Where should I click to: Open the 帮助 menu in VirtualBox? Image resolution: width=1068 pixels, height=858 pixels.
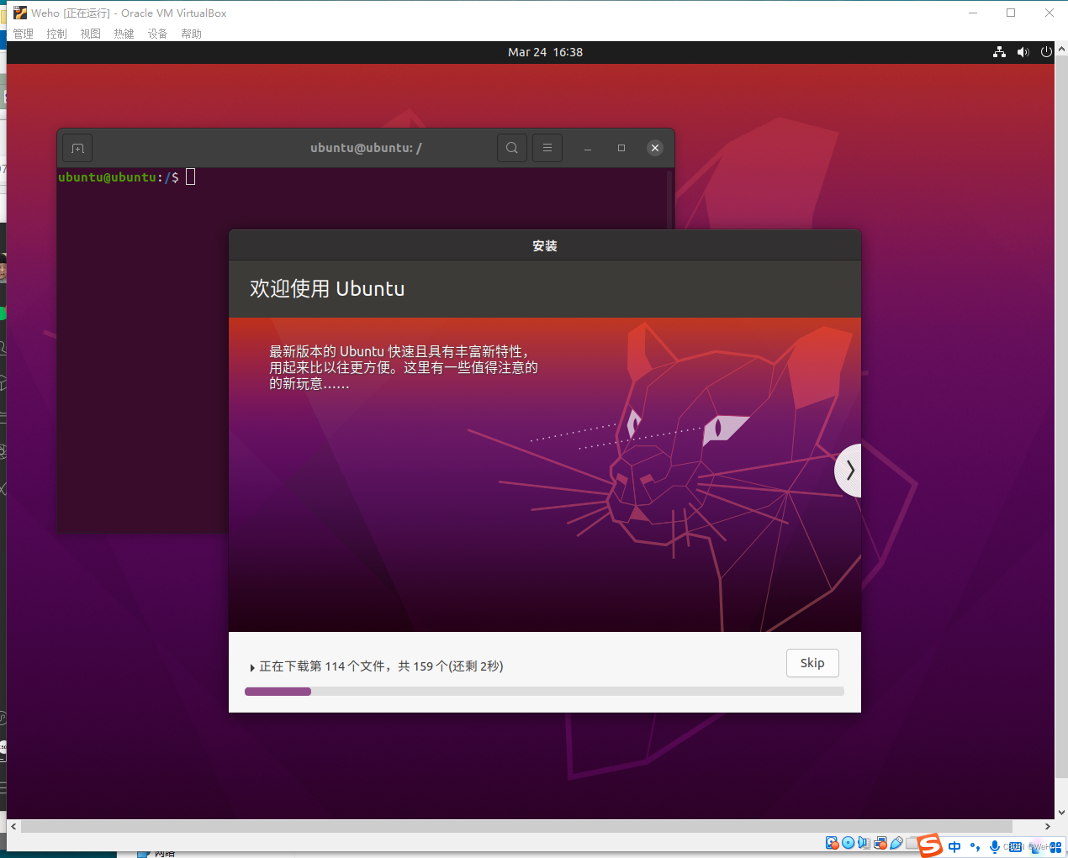click(x=192, y=34)
